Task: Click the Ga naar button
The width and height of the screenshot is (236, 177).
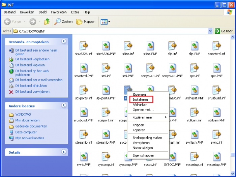Action: [x=224, y=31]
